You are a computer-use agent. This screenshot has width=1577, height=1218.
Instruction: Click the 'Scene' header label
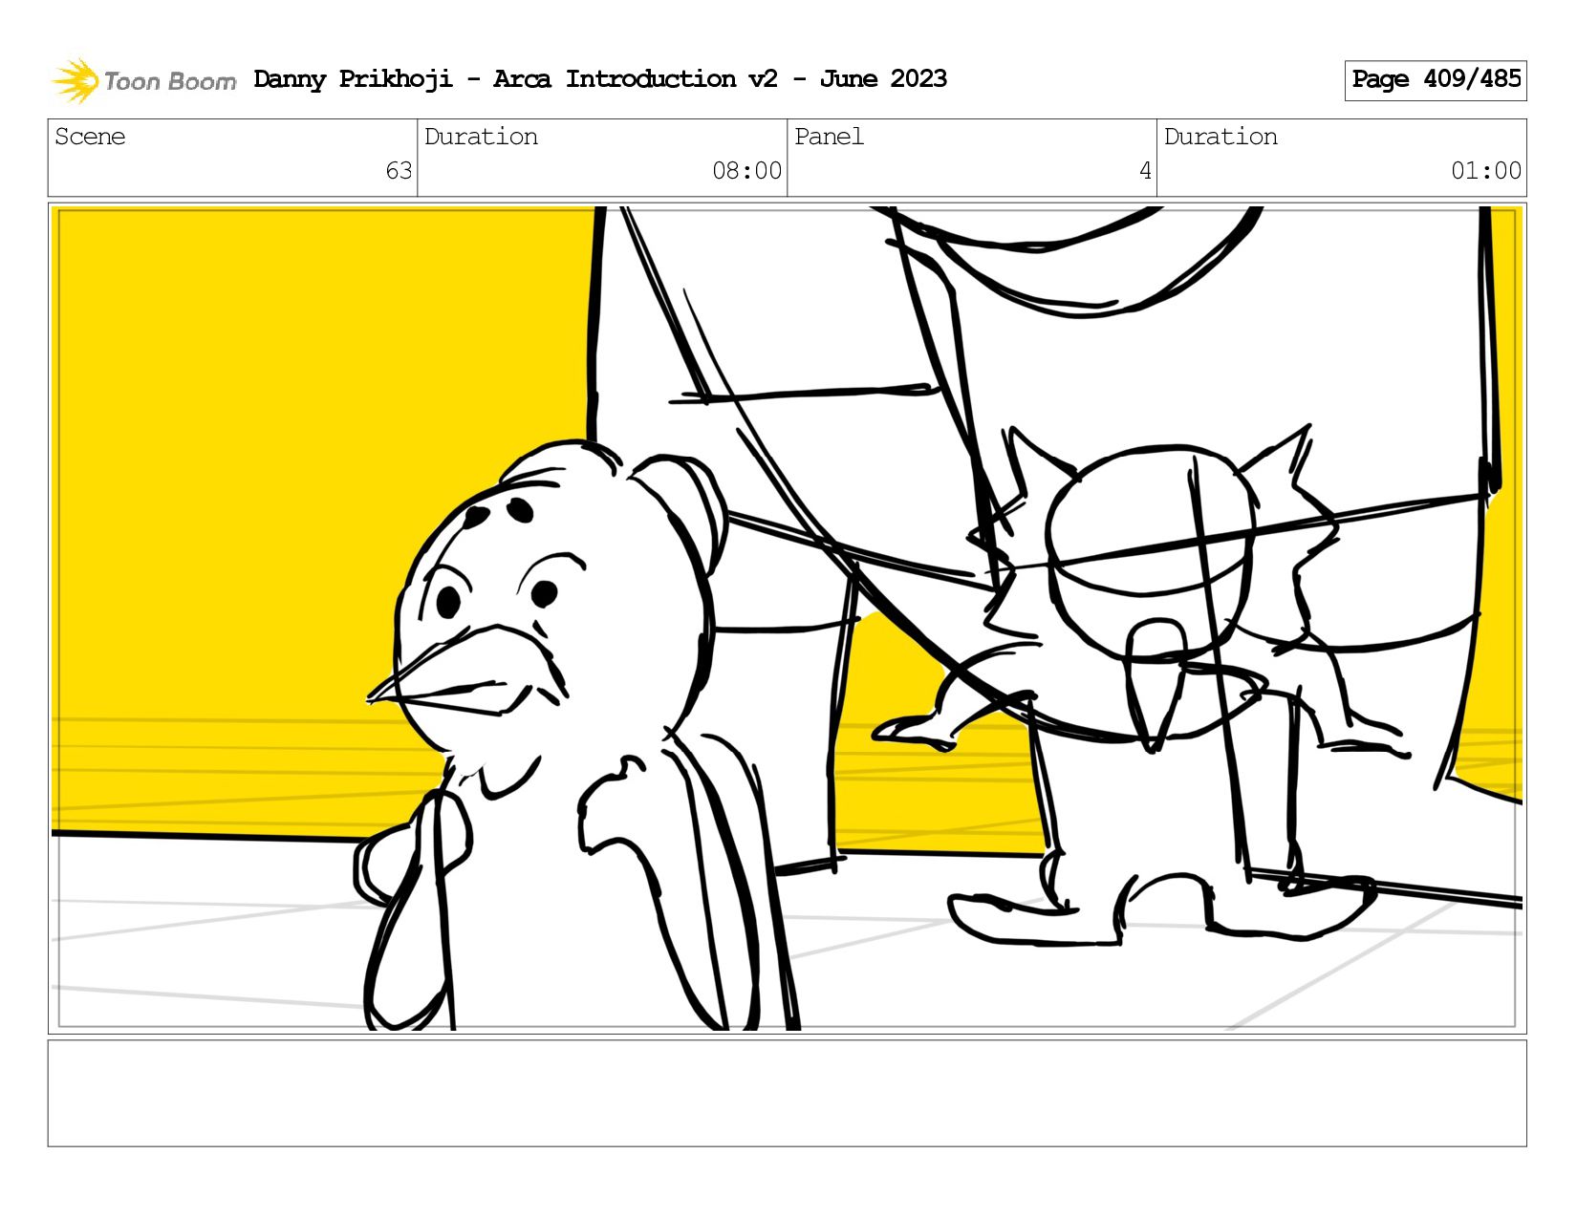tap(90, 137)
